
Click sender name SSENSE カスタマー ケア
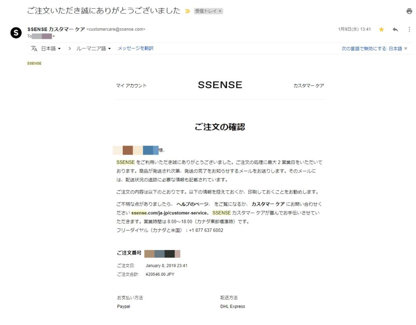point(56,29)
